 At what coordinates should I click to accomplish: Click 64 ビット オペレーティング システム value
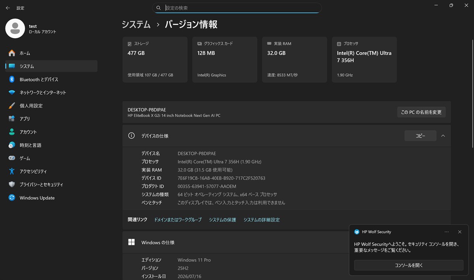pyautogui.click(x=227, y=194)
